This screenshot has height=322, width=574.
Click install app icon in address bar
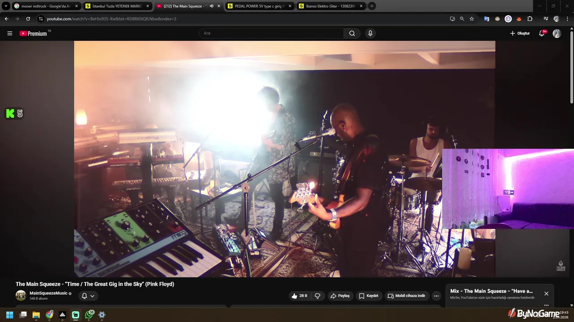click(452, 19)
